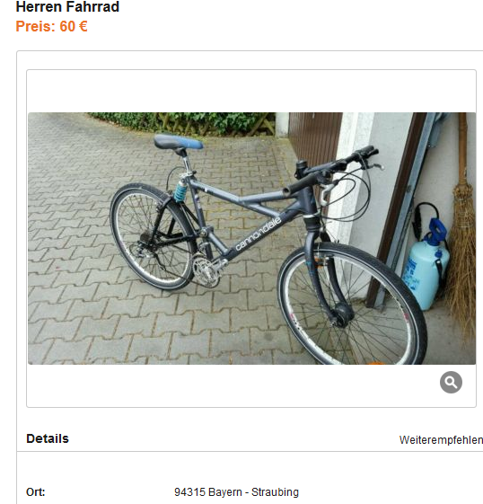Click the Details section heading
The height and width of the screenshot is (504, 483).
click(x=48, y=438)
